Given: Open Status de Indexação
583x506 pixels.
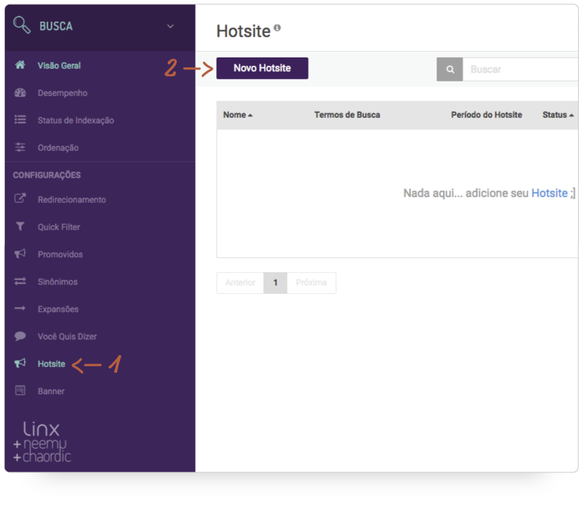Looking at the screenshot, I should click(76, 120).
